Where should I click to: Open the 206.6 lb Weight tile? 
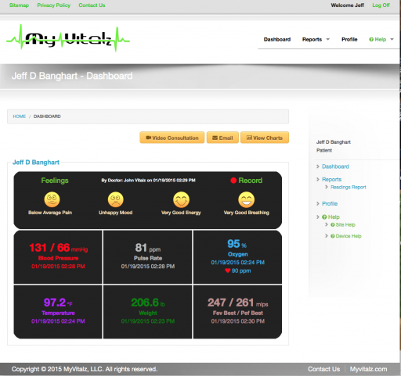coord(148,312)
